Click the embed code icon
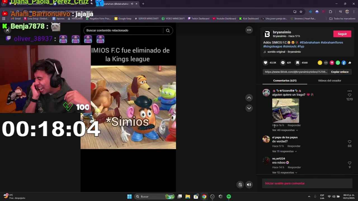 (x=326, y=63)
